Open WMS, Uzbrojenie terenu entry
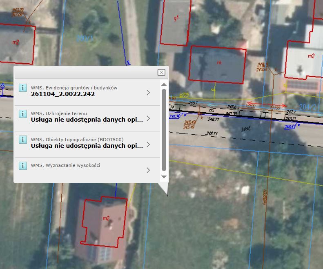Image resolution: width=323 pixels, height=269 pixels. point(87,118)
